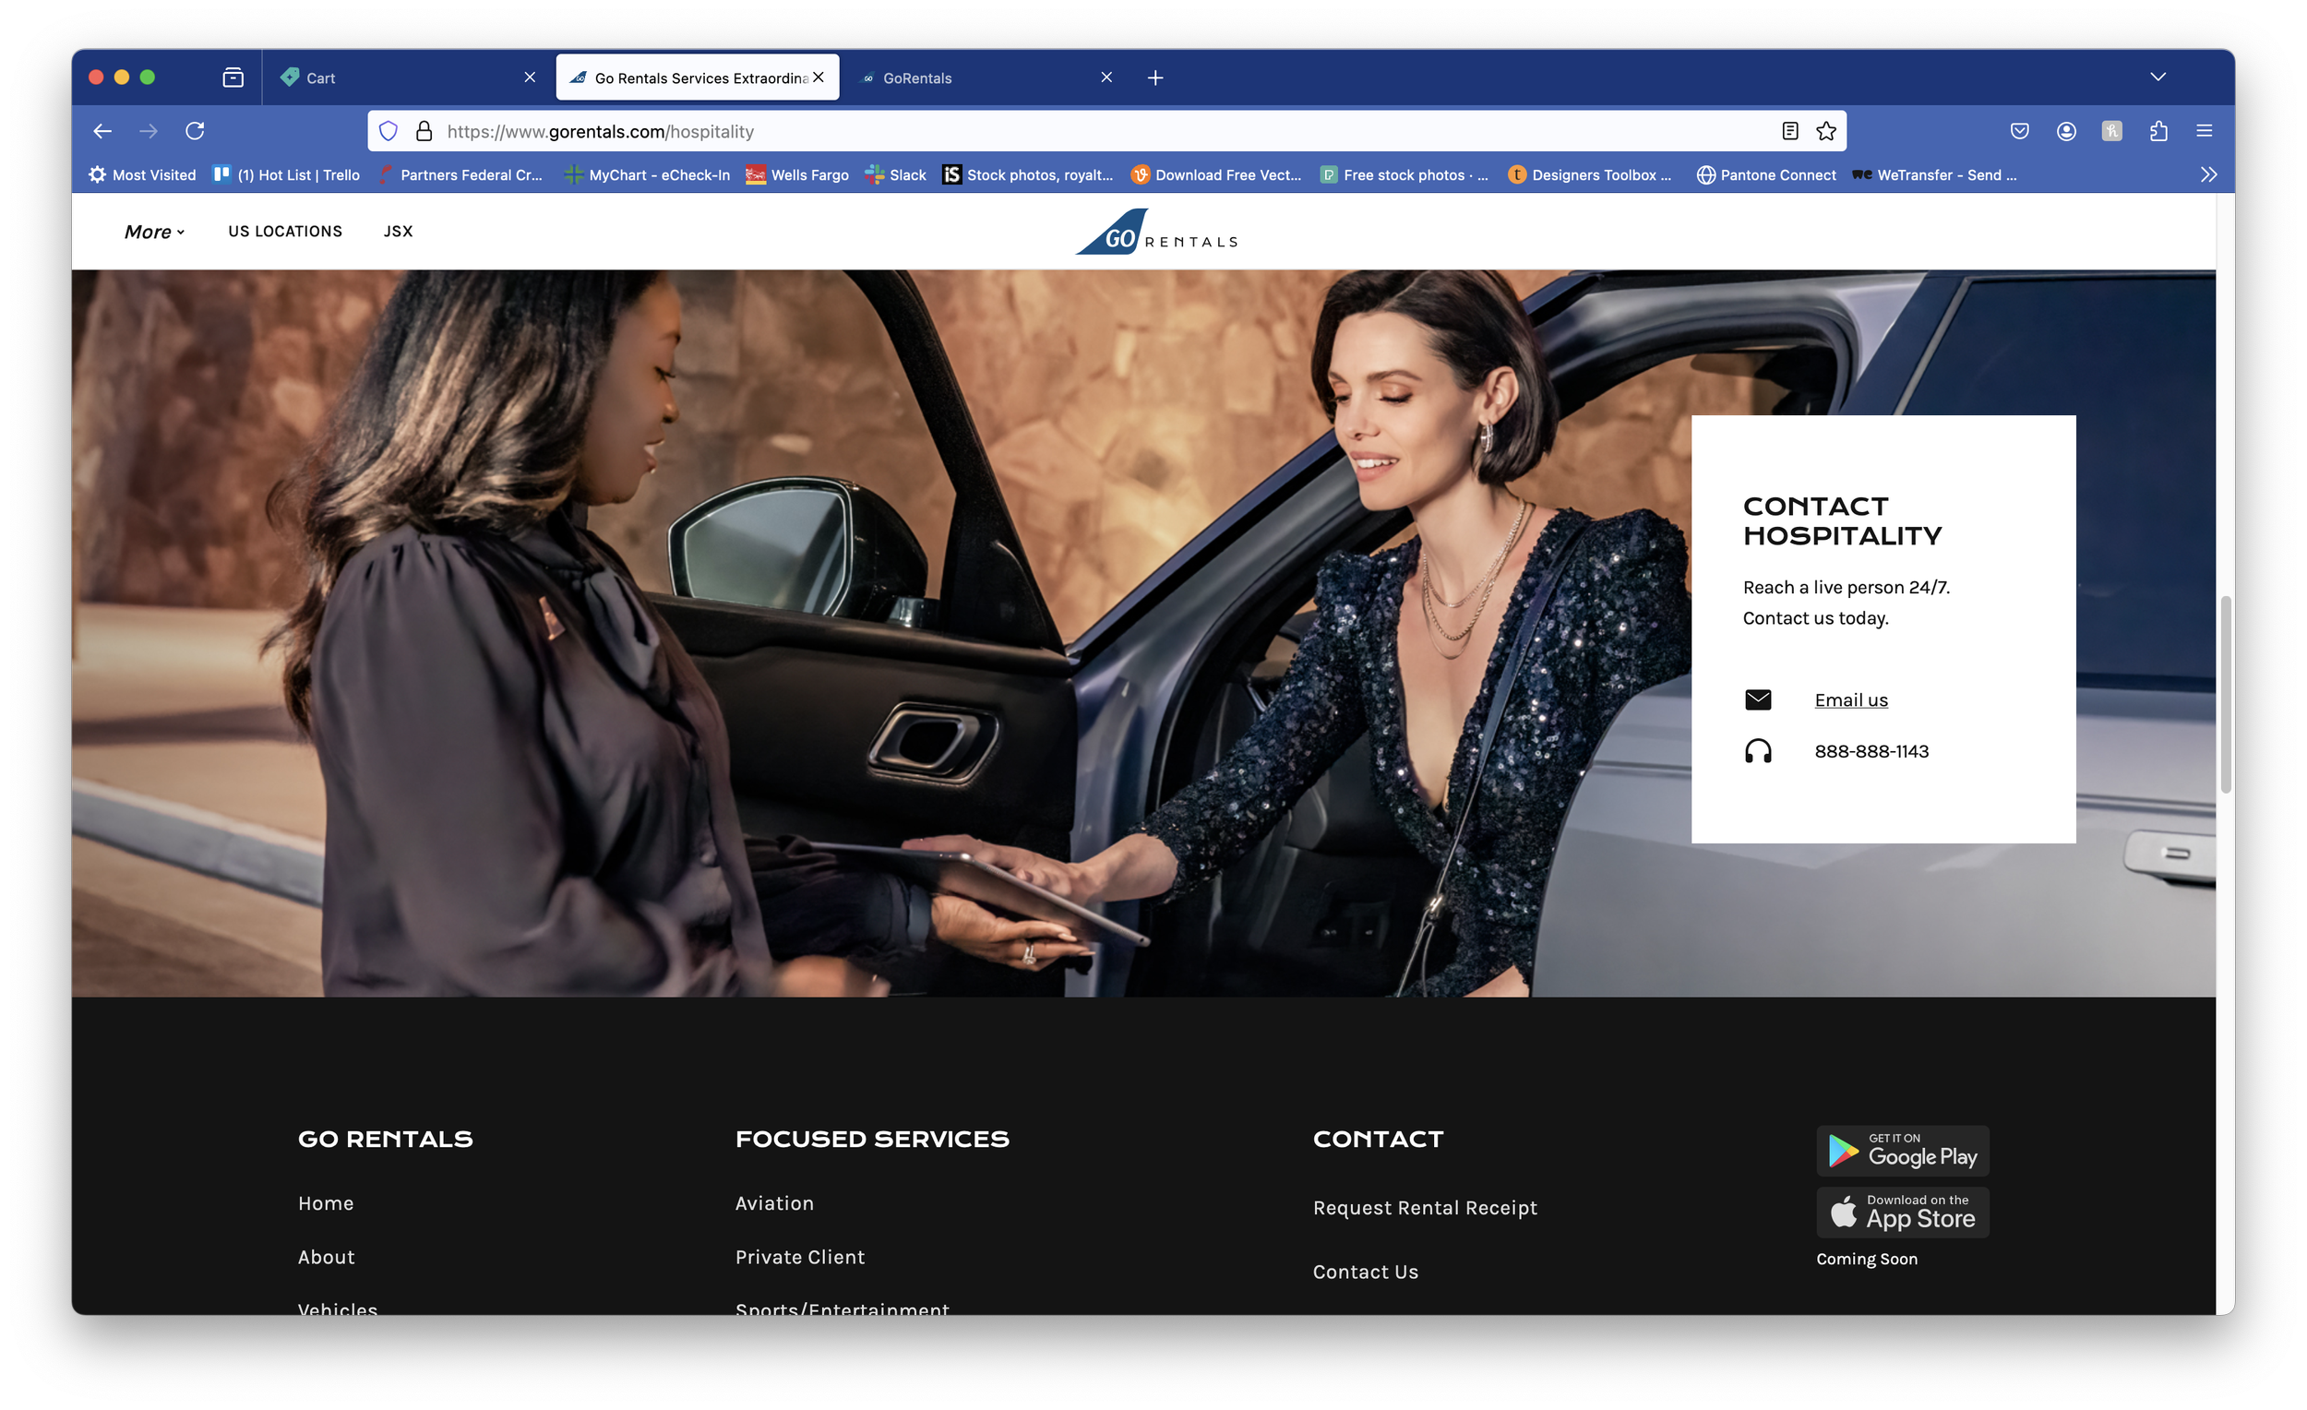Open the list all tabs chevron
This screenshot has width=2307, height=1410.
coord(2159,77)
